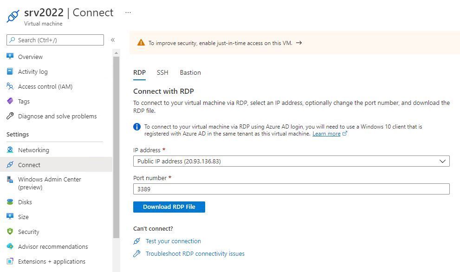Click the external link icon after Learn more

pos(345,134)
